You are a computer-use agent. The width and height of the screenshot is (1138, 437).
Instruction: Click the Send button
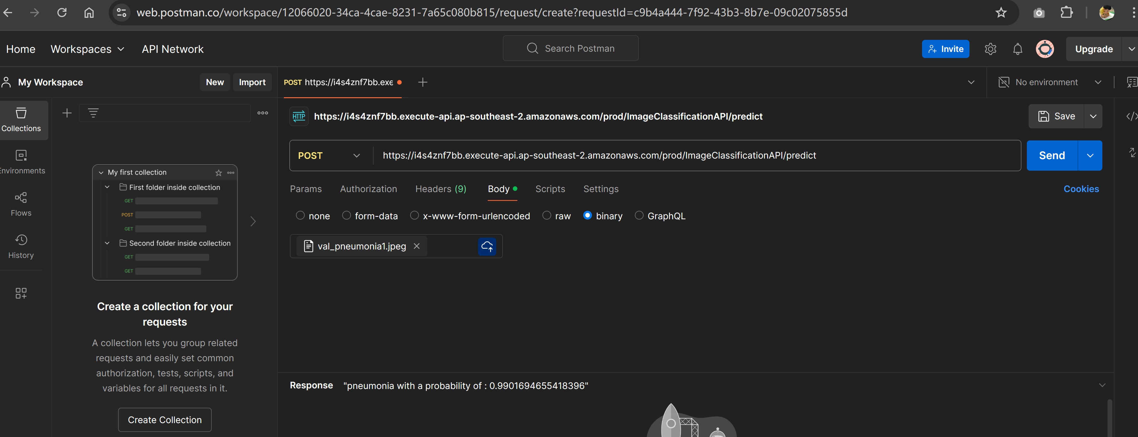pos(1052,156)
